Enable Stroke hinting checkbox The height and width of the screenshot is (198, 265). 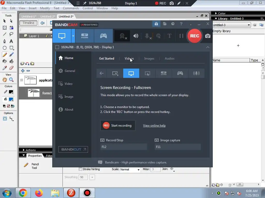[80, 169]
